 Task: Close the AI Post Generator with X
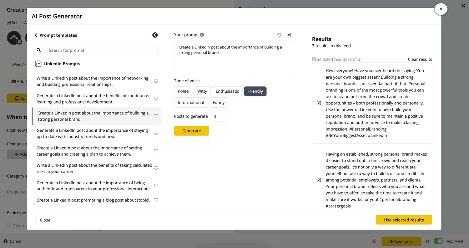click(441, 9)
